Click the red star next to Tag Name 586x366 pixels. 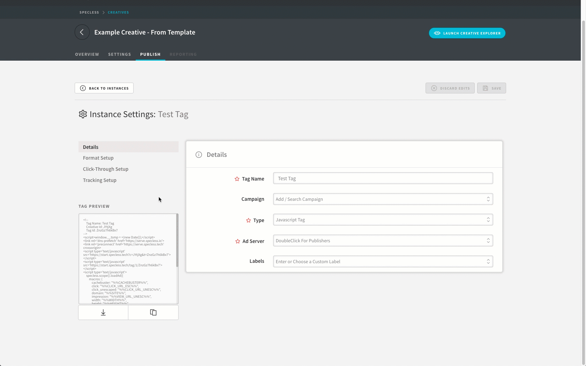[237, 179]
